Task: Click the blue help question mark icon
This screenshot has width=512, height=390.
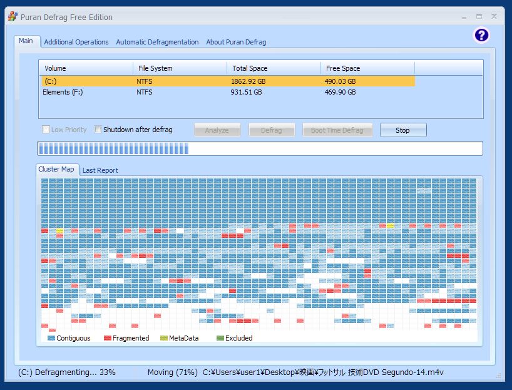Action: coord(481,35)
